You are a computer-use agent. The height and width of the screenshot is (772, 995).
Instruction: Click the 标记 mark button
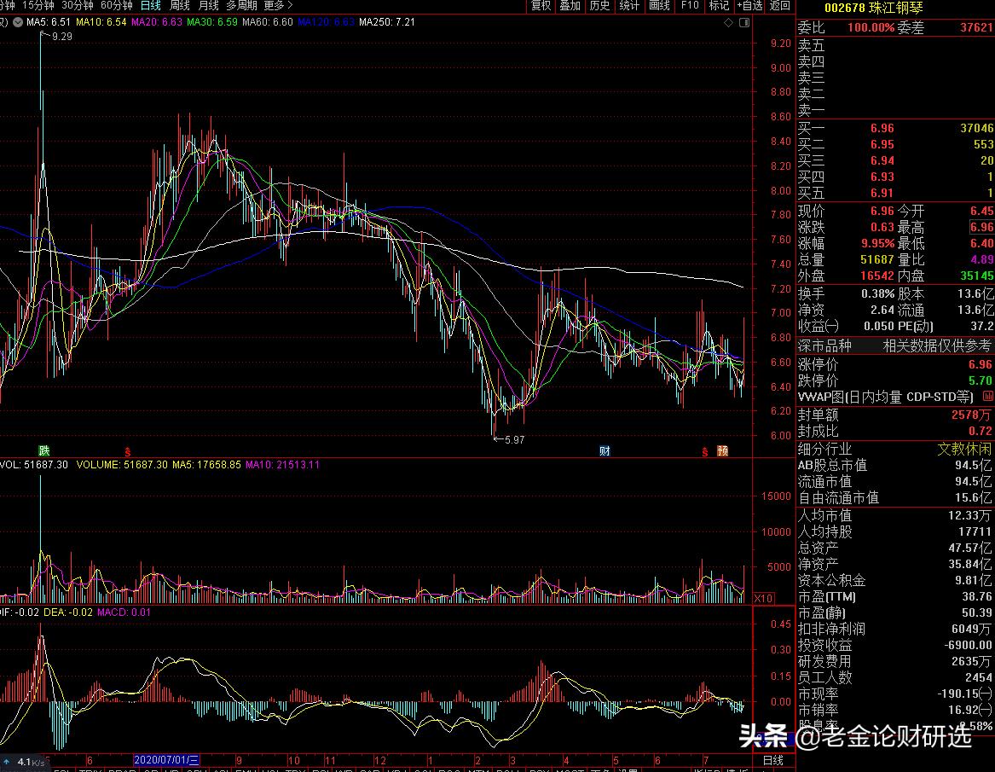click(x=719, y=6)
